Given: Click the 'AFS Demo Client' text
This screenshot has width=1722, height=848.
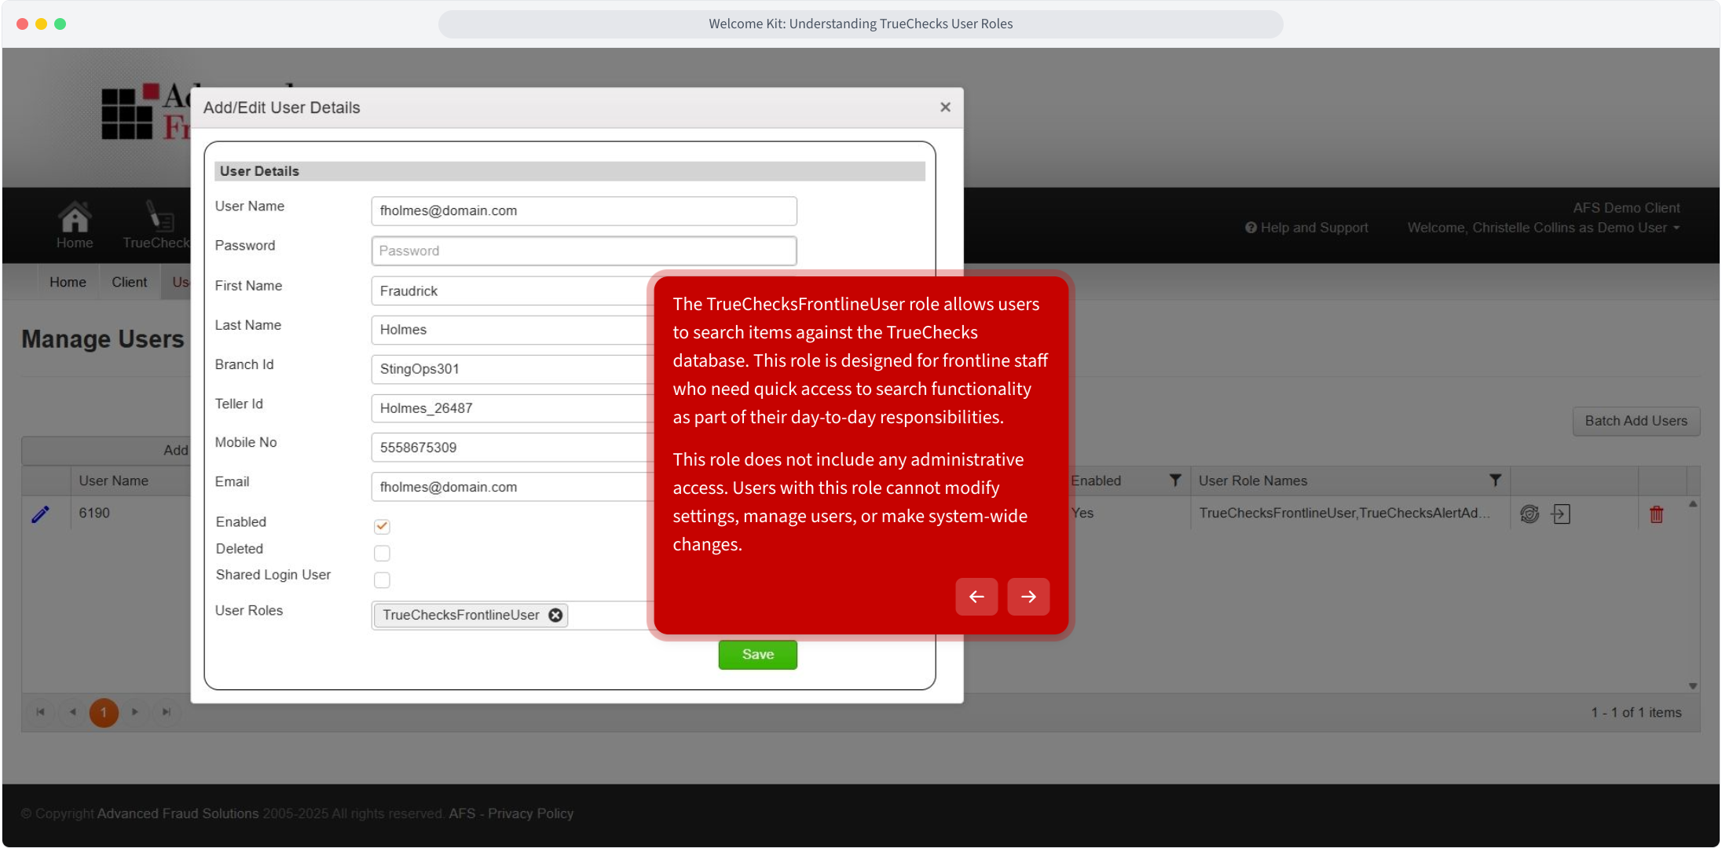Looking at the screenshot, I should 1626,207.
